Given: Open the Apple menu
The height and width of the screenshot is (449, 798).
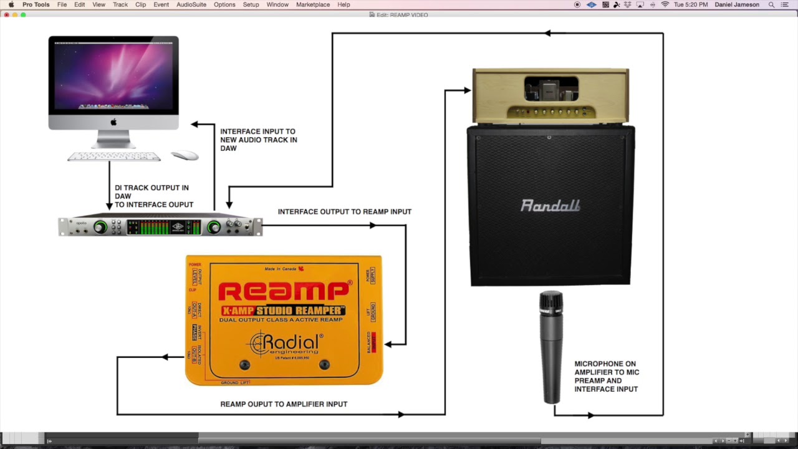Looking at the screenshot, I should point(11,4).
